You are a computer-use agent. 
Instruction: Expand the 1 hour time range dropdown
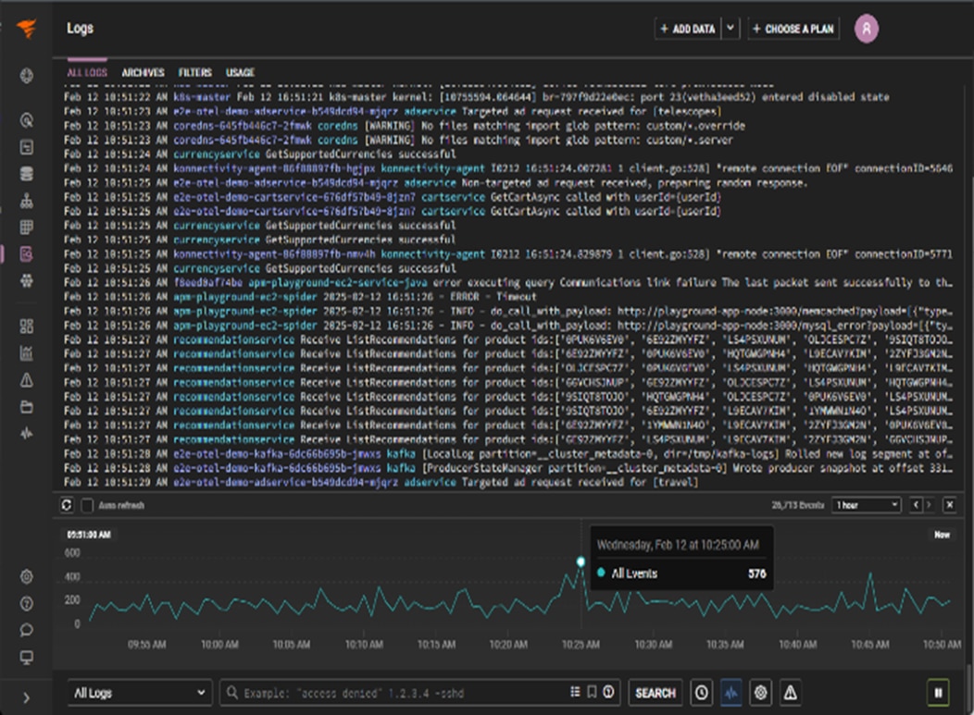(x=866, y=505)
